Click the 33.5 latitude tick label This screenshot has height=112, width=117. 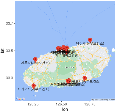pos(10,51)
